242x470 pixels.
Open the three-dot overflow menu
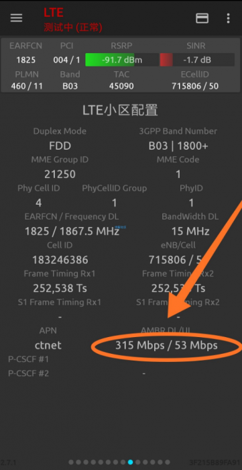click(228, 18)
